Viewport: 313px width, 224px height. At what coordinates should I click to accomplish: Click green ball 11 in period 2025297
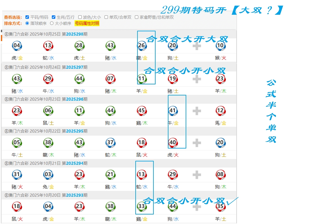click(141, 79)
